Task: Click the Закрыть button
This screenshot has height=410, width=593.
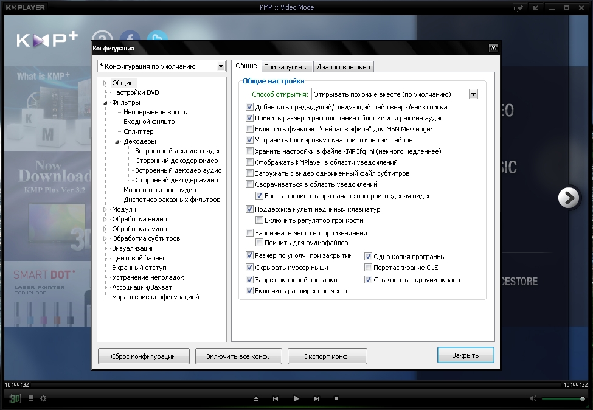Action: 465,355
